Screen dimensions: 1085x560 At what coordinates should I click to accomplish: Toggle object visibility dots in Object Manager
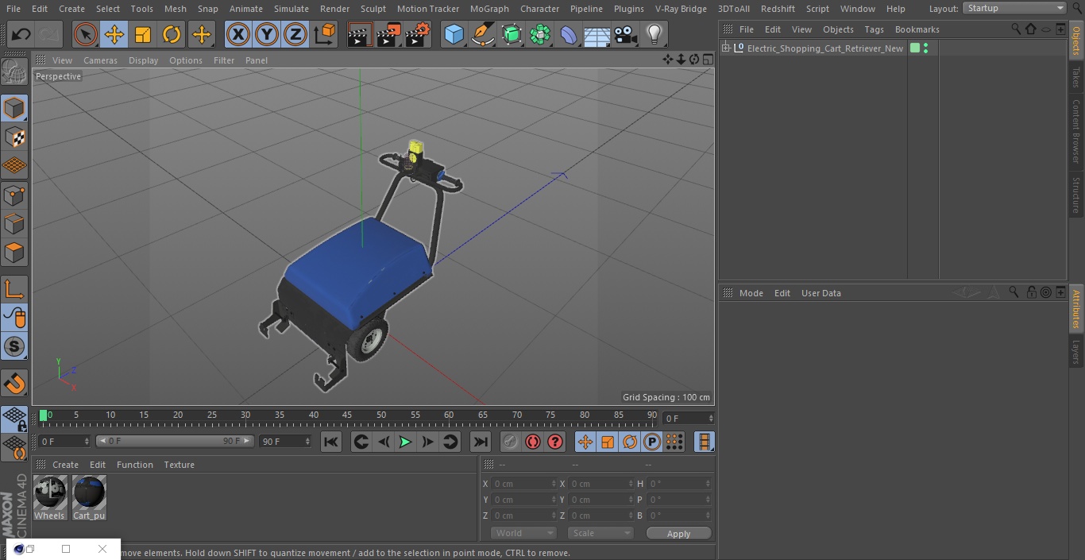click(x=925, y=48)
